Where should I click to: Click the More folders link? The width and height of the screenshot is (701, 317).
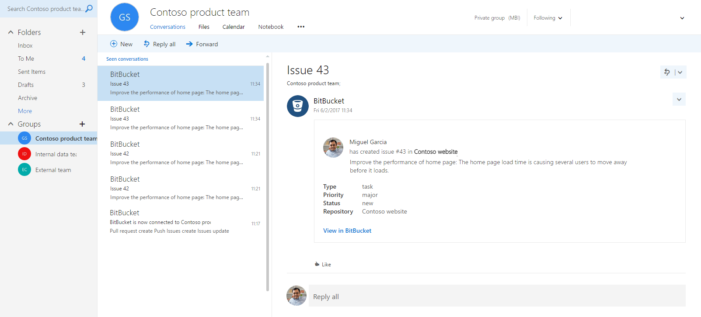coord(25,111)
